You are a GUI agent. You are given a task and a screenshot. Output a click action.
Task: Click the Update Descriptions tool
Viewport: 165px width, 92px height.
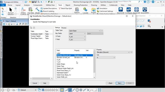point(49,8)
